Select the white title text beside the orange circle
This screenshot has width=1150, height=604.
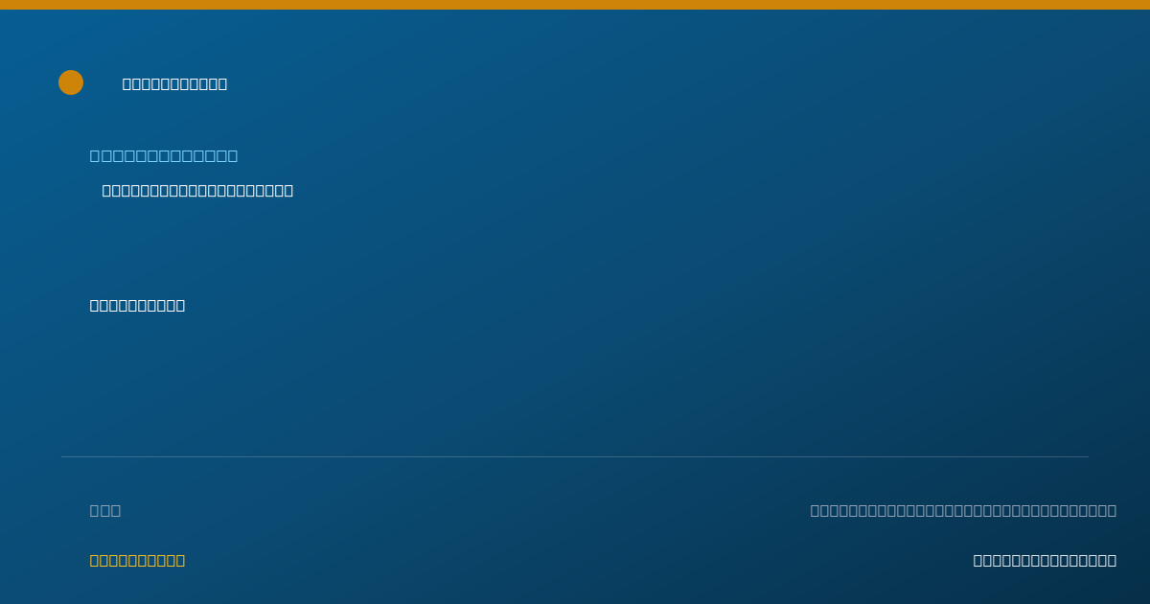174,84
